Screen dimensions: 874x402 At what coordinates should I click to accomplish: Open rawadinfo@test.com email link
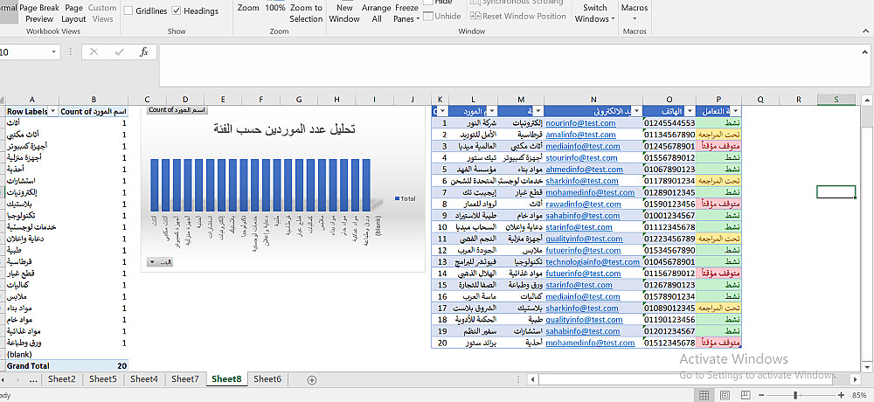click(x=583, y=204)
